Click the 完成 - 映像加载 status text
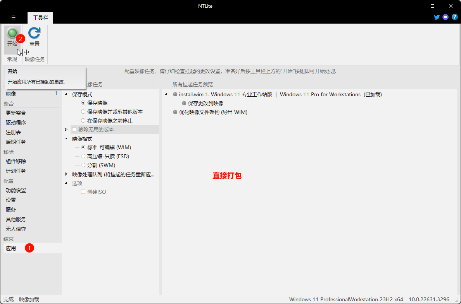Screen dimensions: 461x304 click(x=21, y=299)
